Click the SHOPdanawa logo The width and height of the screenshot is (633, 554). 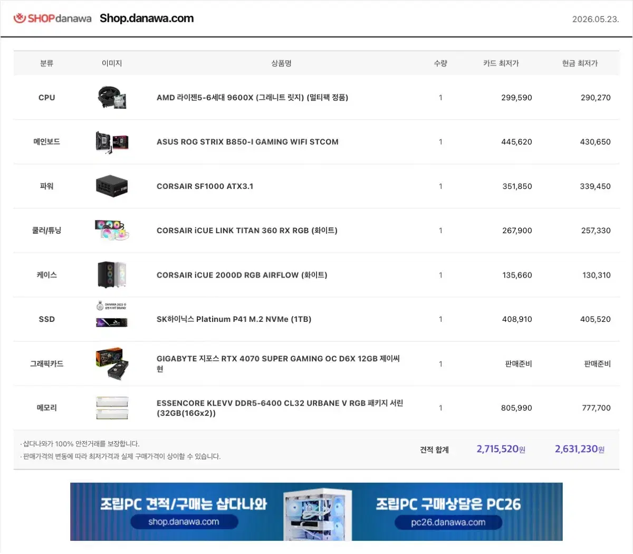coord(52,18)
